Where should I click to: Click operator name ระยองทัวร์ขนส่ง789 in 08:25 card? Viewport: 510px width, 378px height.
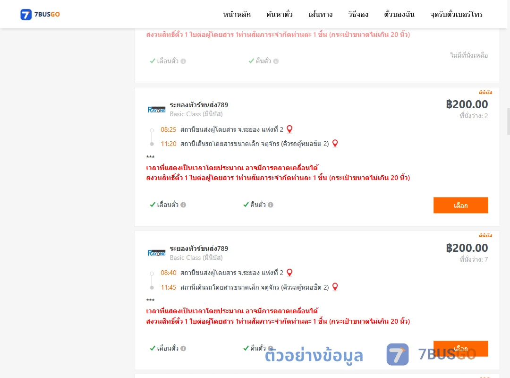(x=199, y=105)
